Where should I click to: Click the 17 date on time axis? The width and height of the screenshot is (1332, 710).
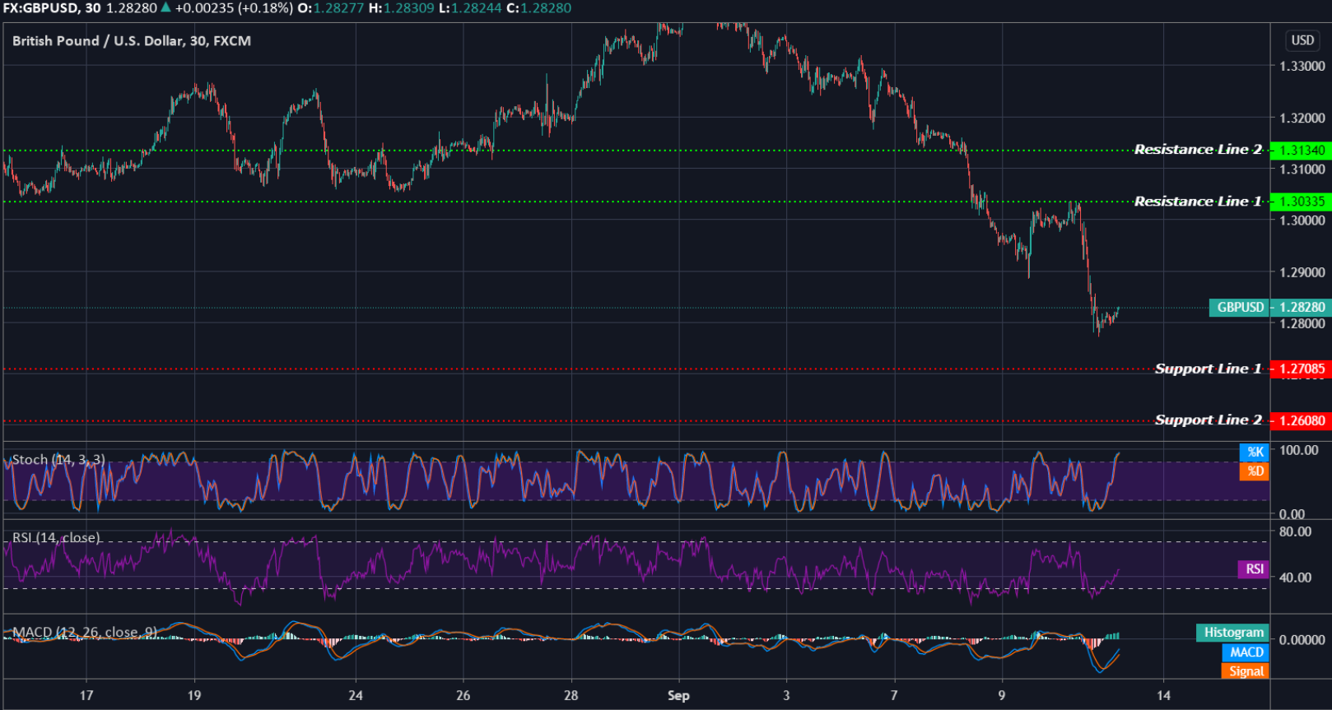point(86,696)
